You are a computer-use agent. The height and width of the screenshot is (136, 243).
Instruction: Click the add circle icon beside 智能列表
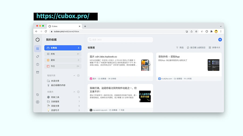point(78,76)
